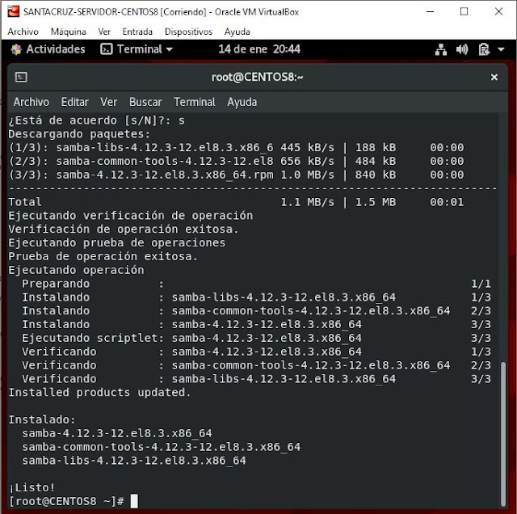
Task: Open the Dispositivos menu
Action: 188,32
